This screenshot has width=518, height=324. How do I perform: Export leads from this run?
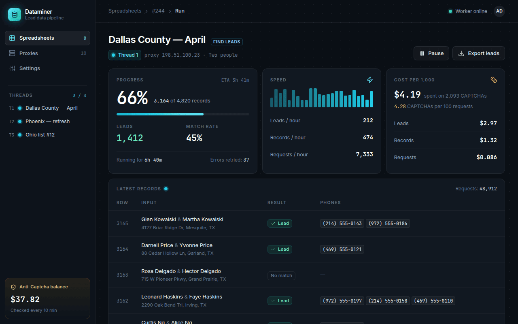479,53
